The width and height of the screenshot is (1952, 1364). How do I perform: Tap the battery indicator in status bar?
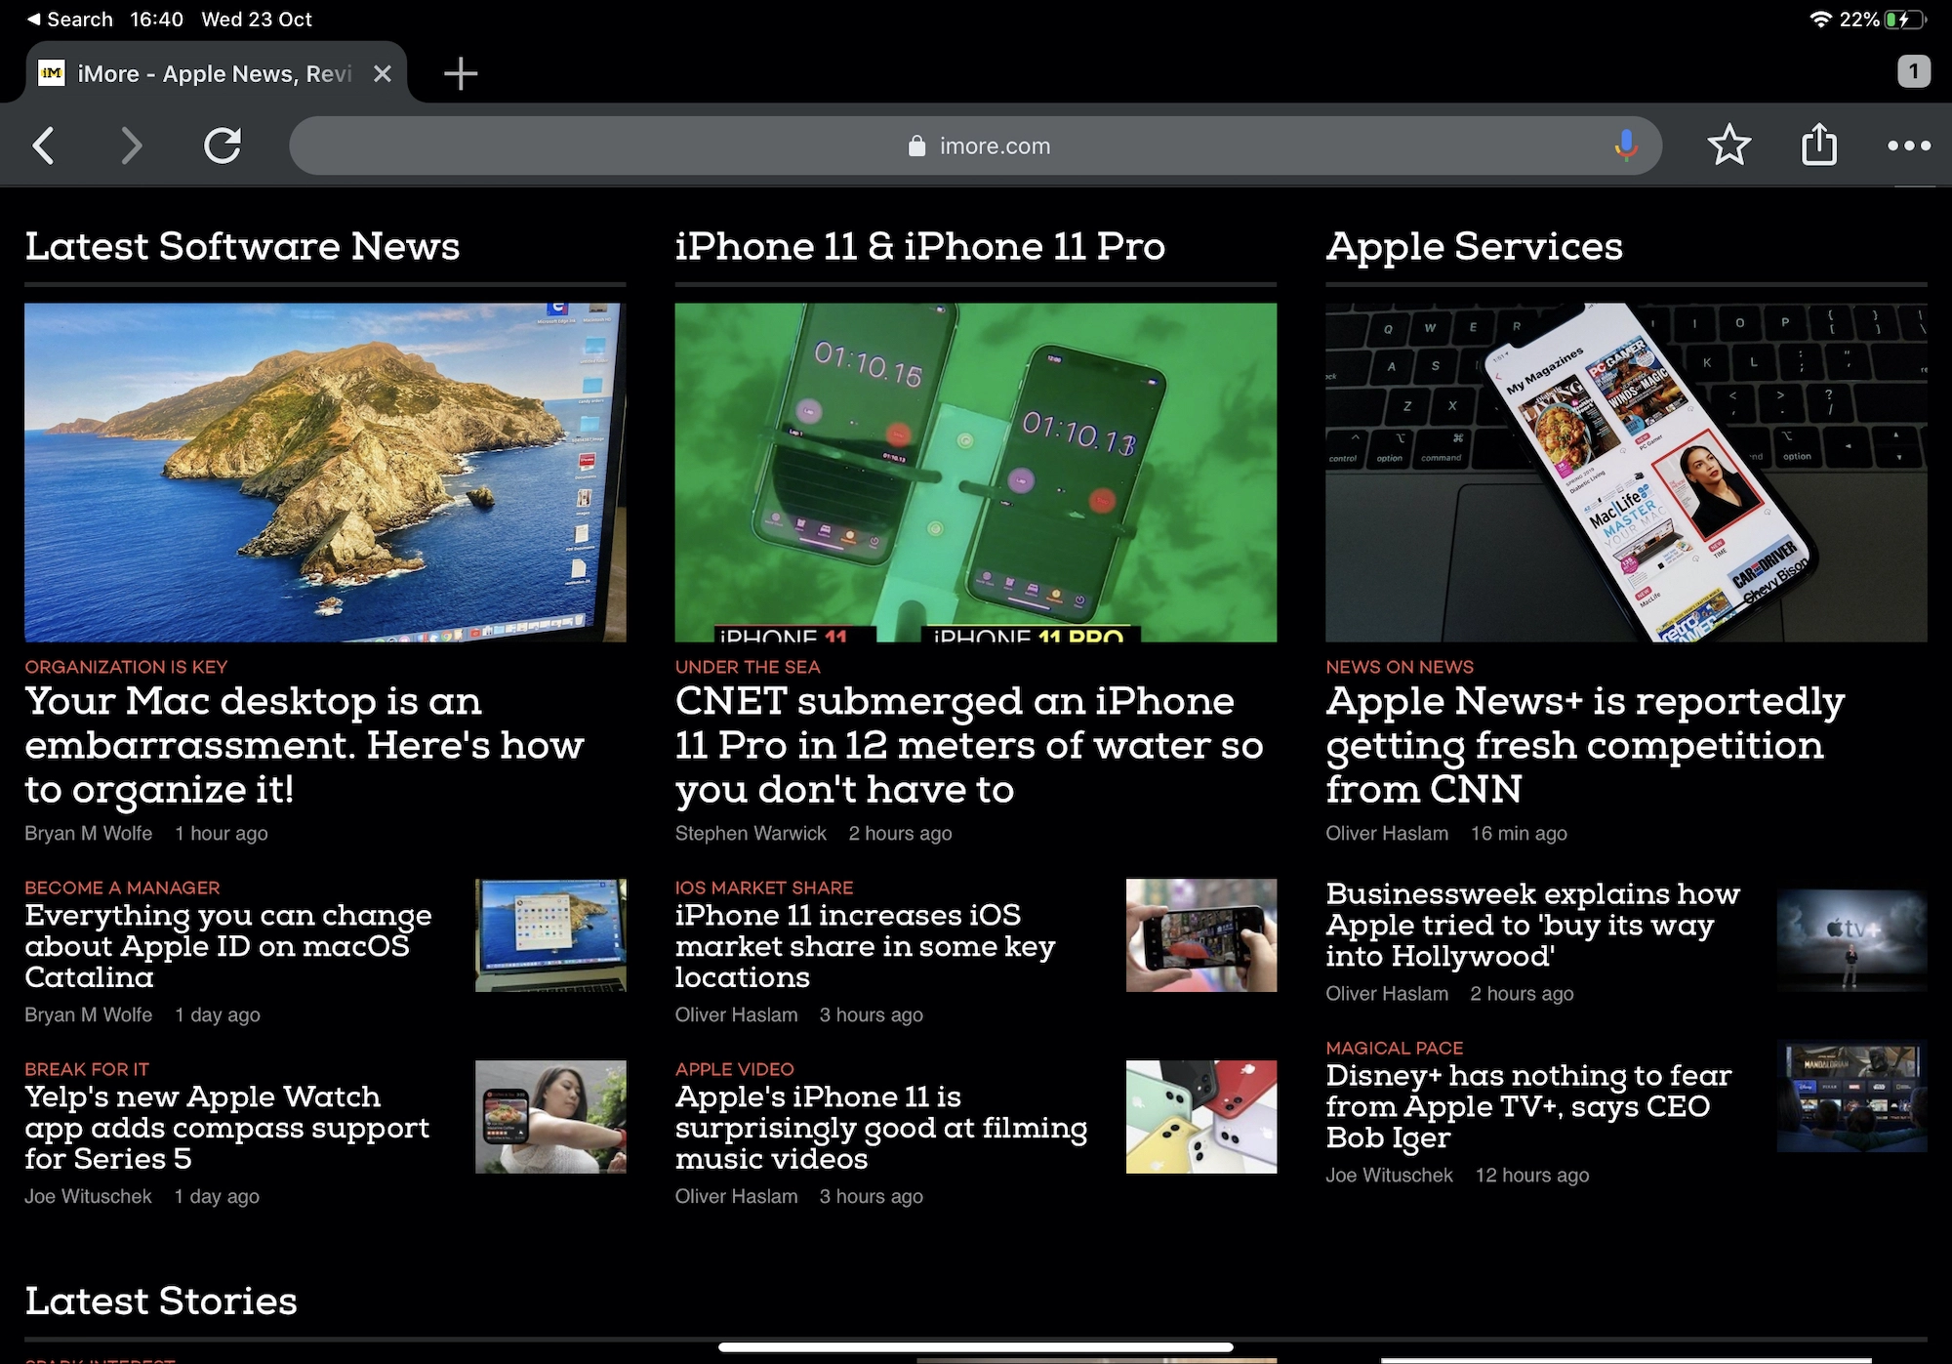click(1904, 20)
